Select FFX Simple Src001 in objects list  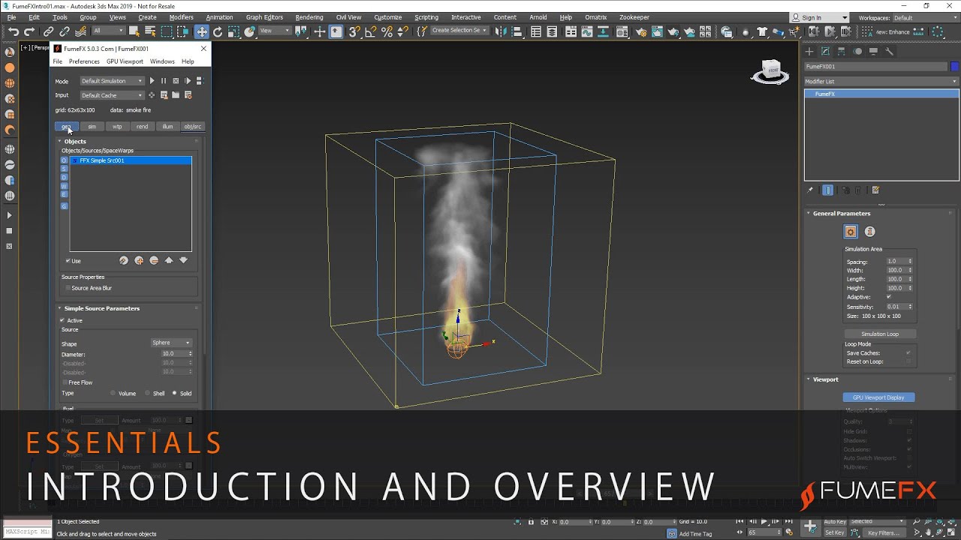[x=131, y=160]
